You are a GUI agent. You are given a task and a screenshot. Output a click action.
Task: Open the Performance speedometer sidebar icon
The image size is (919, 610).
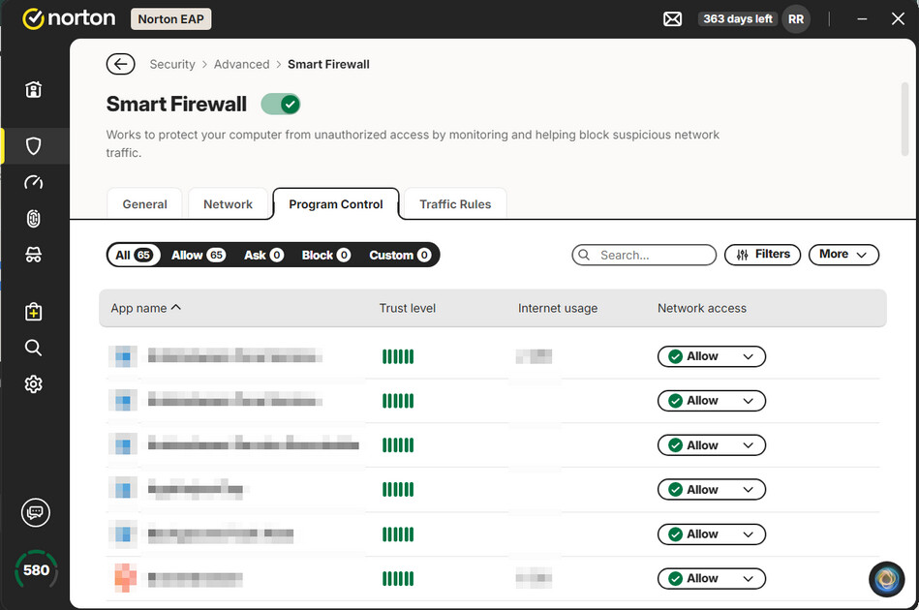coord(33,182)
